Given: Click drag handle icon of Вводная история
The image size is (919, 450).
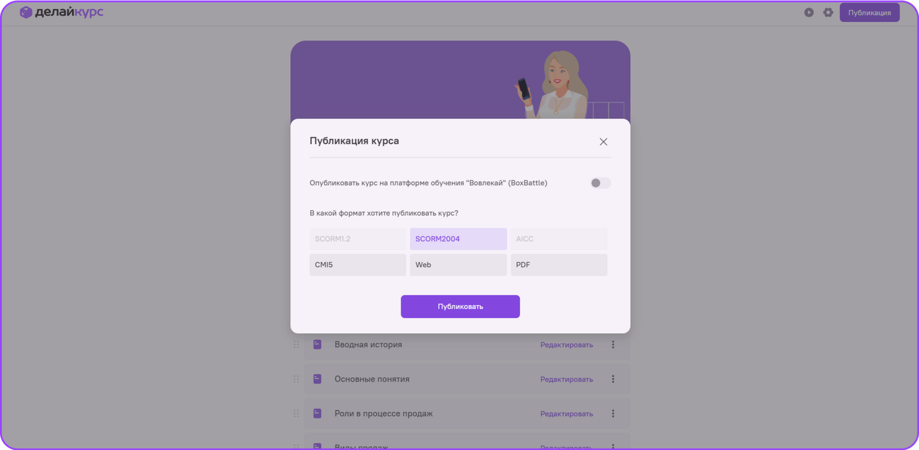Looking at the screenshot, I should point(296,345).
